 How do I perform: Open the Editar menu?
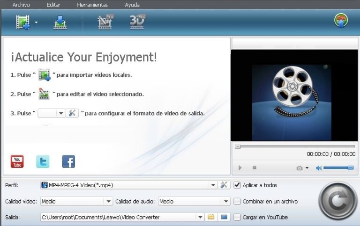(x=53, y=5)
